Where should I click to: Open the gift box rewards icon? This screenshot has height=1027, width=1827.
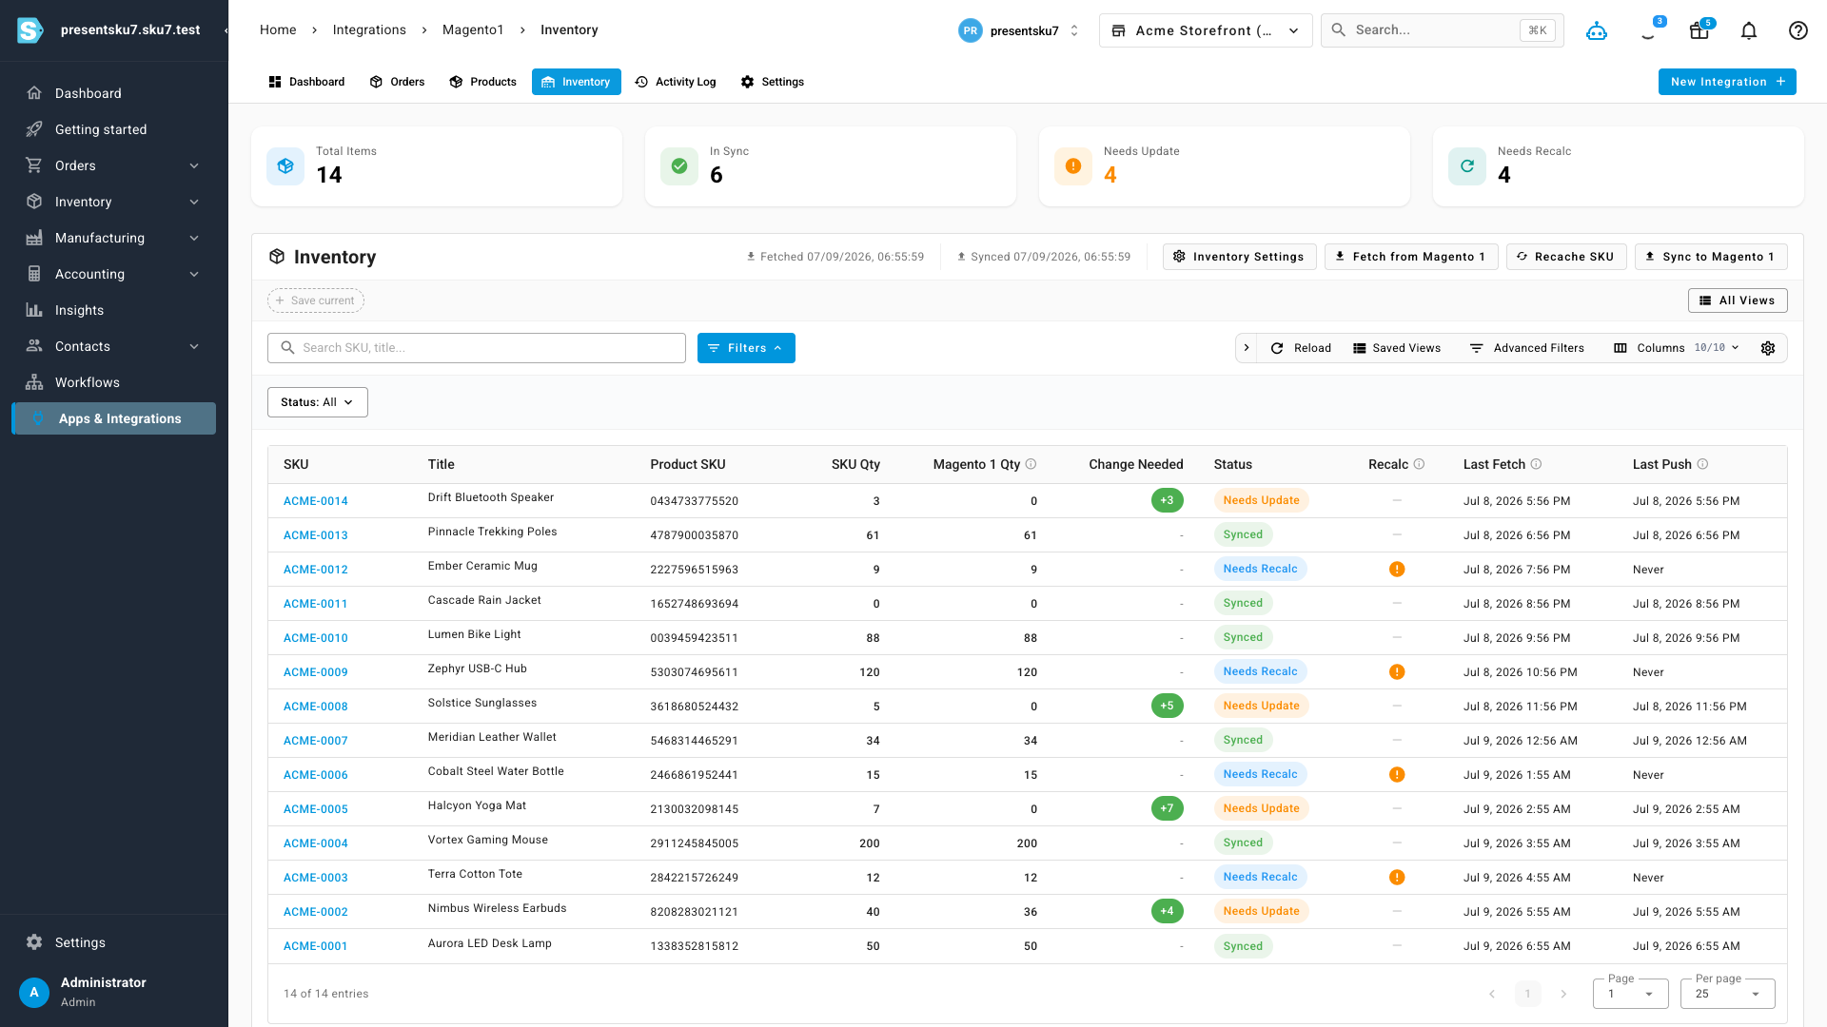coord(1699,30)
